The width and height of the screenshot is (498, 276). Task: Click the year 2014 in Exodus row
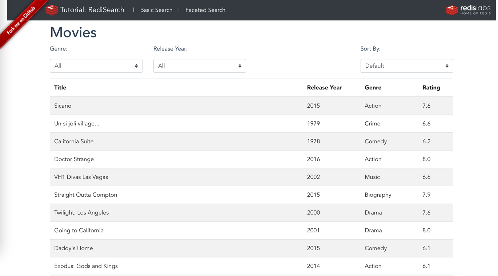[313, 266]
